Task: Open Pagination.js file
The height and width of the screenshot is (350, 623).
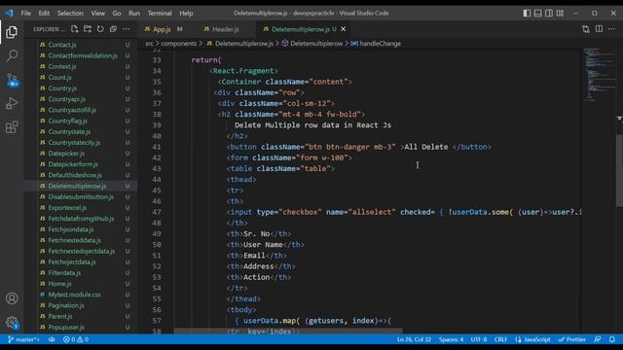Action: tap(66, 305)
